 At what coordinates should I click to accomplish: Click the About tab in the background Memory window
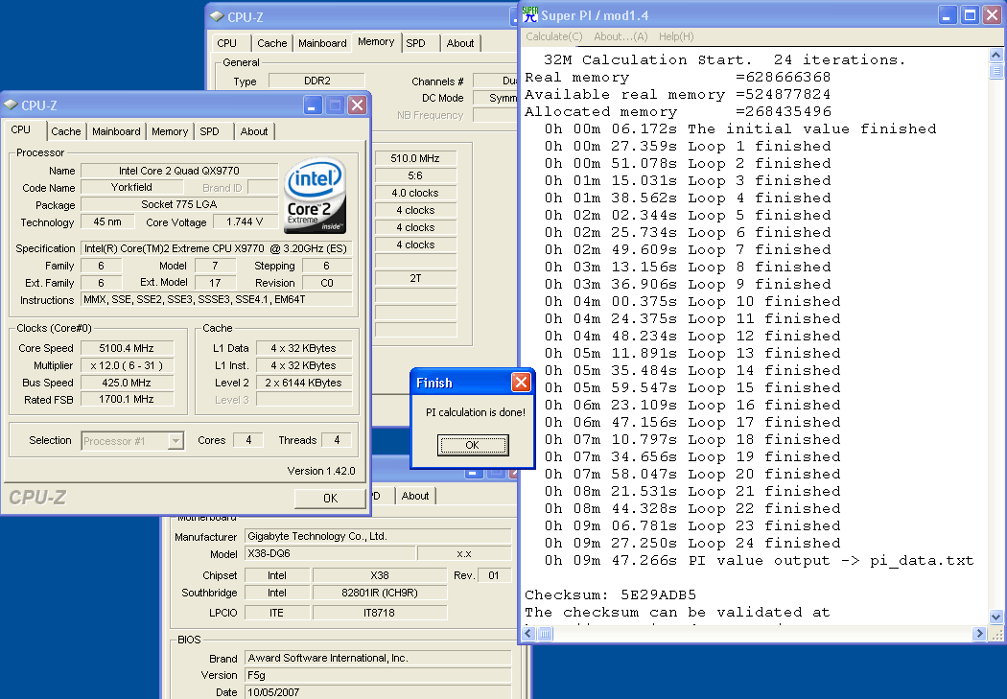click(460, 43)
